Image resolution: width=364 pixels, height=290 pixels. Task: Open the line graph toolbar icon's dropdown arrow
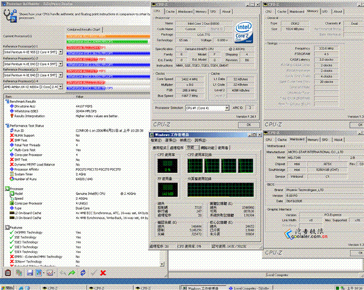55,273
